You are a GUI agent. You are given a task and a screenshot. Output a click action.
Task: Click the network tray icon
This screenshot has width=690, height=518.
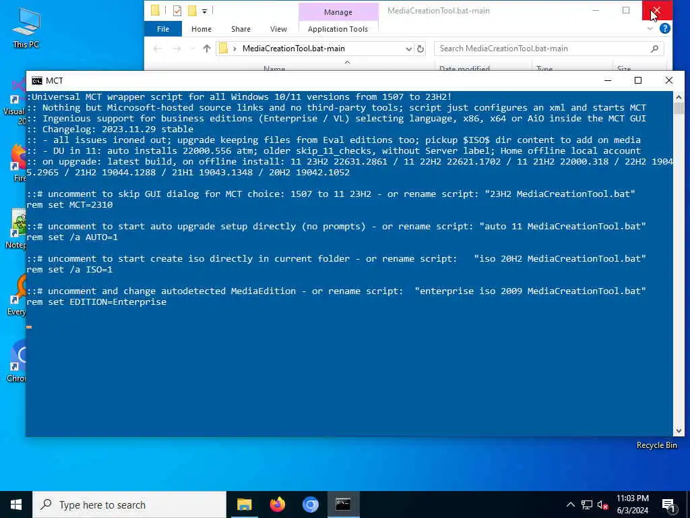(587, 505)
